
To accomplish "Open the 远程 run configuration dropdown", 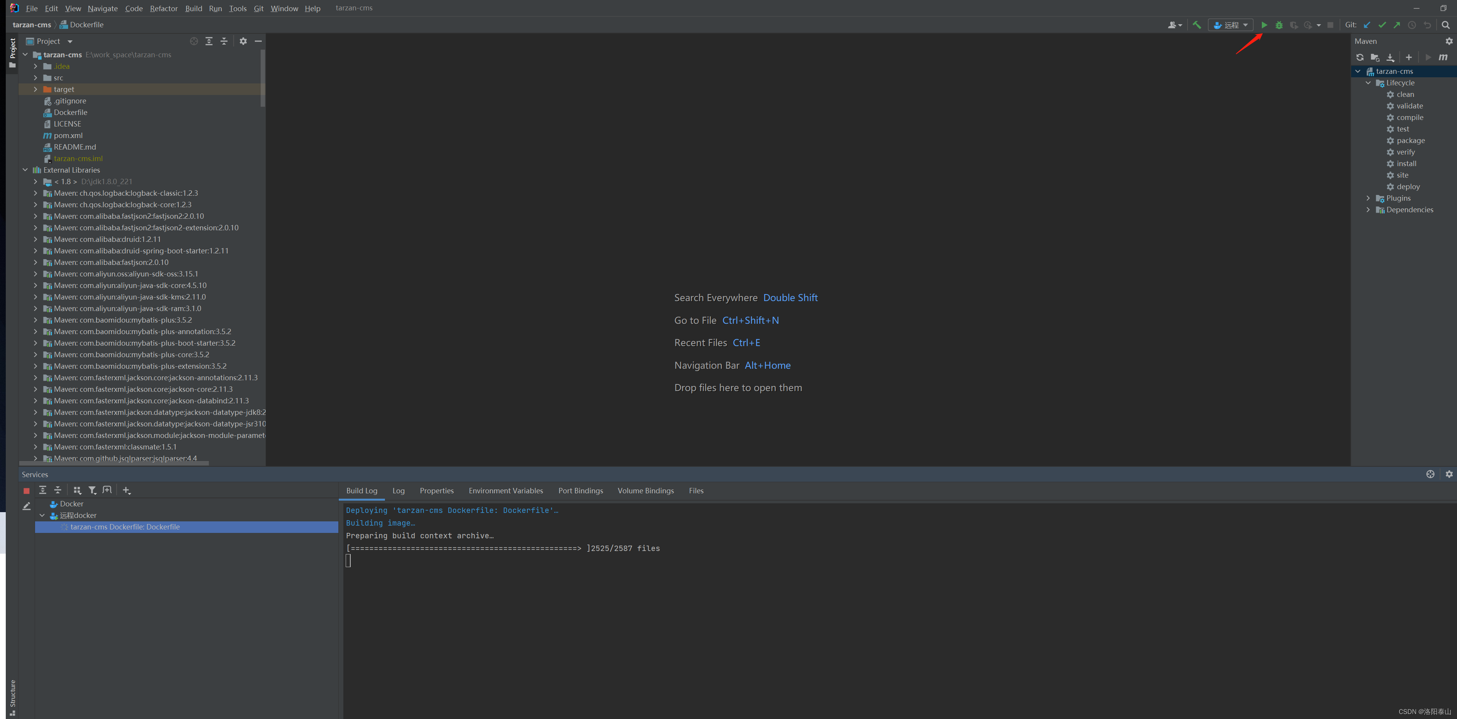I will point(1231,25).
